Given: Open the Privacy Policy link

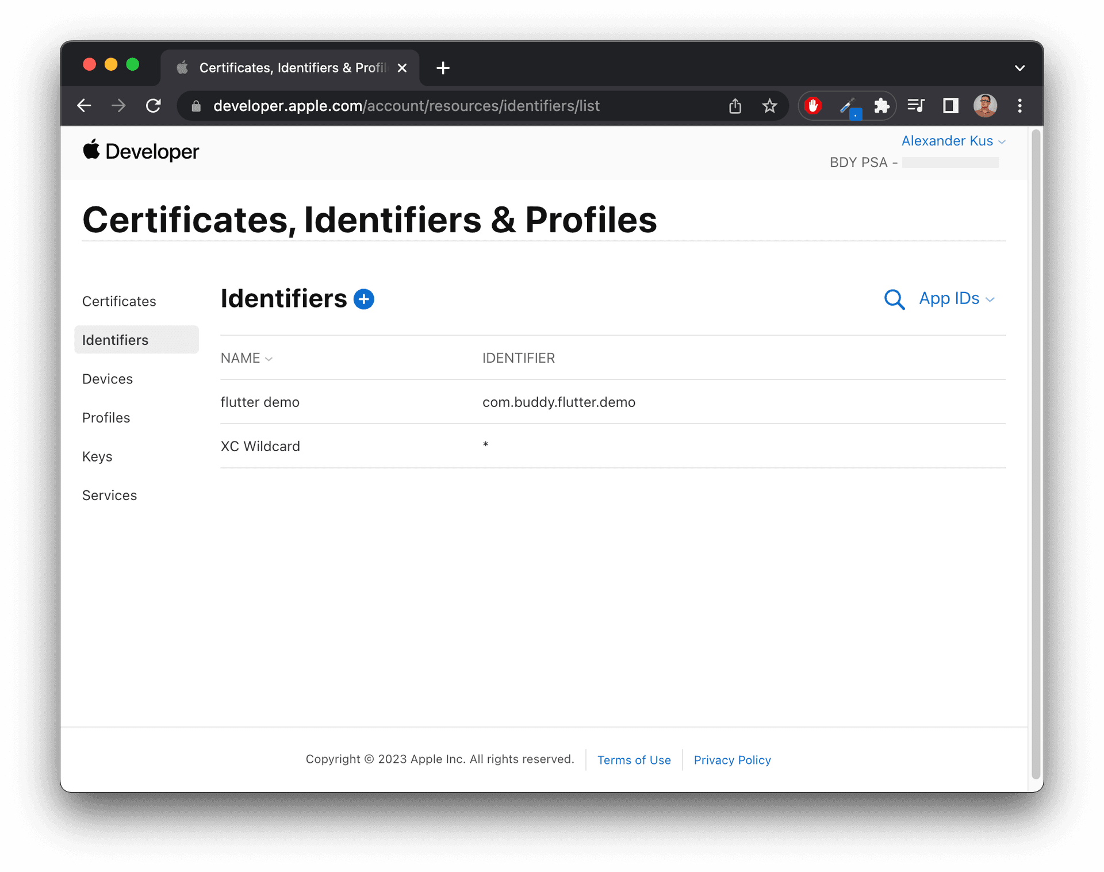Looking at the screenshot, I should click(x=732, y=760).
